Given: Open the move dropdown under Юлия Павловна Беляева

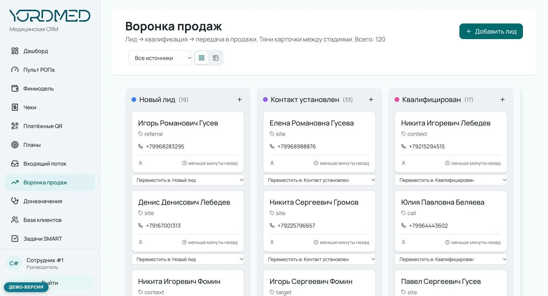Looking at the screenshot, I should (x=451, y=259).
